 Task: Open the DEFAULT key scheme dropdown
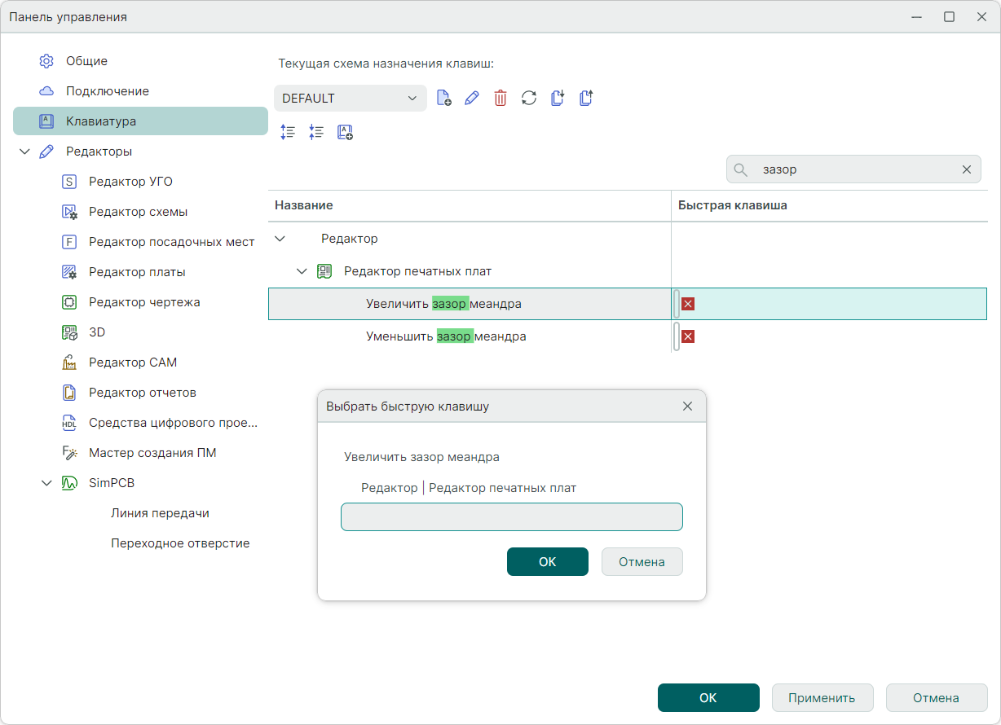tap(351, 99)
